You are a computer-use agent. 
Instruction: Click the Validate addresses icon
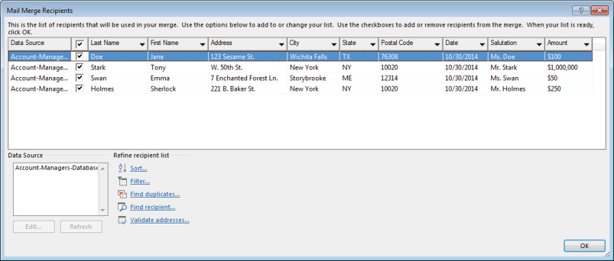click(x=122, y=220)
